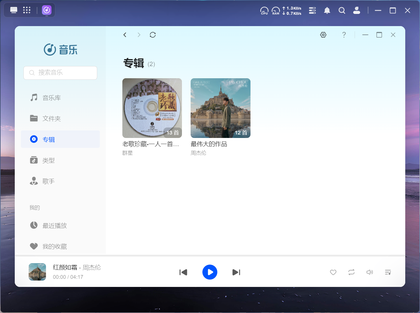420x313 pixels.
Task: Select 专辑 in the sidebar
Action: point(60,139)
